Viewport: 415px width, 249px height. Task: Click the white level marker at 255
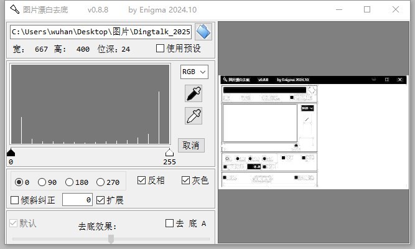pos(169,153)
